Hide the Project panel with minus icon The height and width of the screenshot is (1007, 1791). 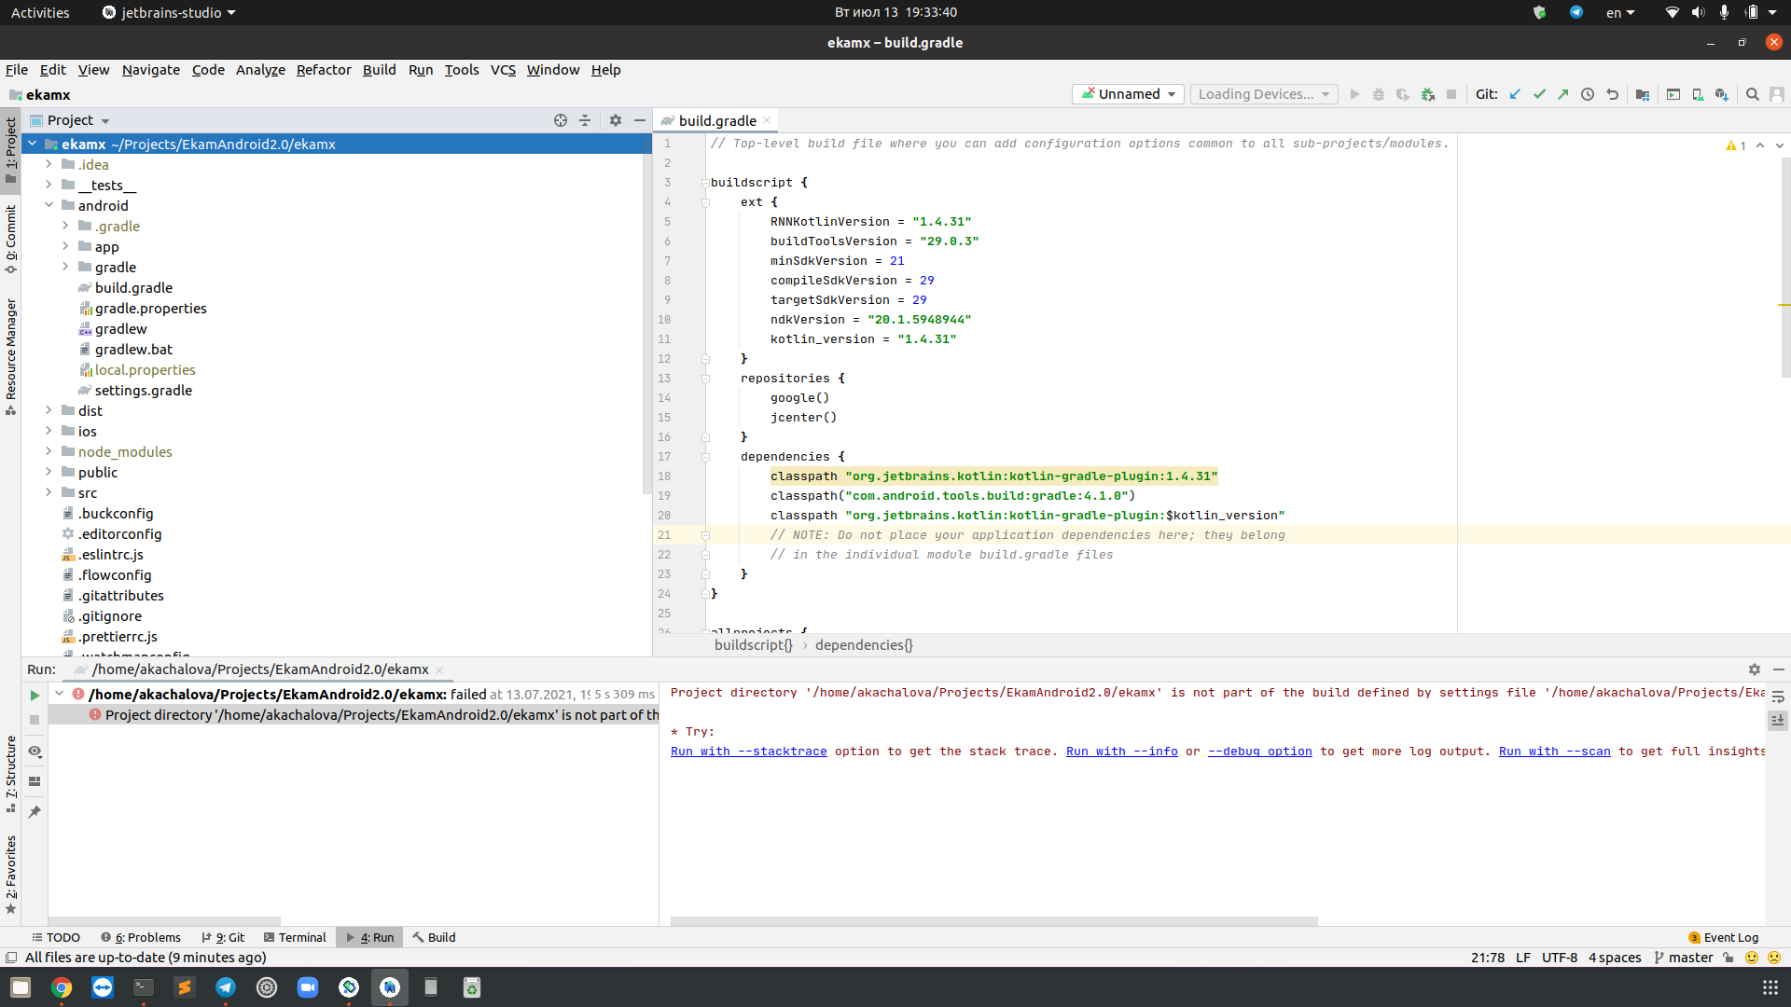coord(640,120)
